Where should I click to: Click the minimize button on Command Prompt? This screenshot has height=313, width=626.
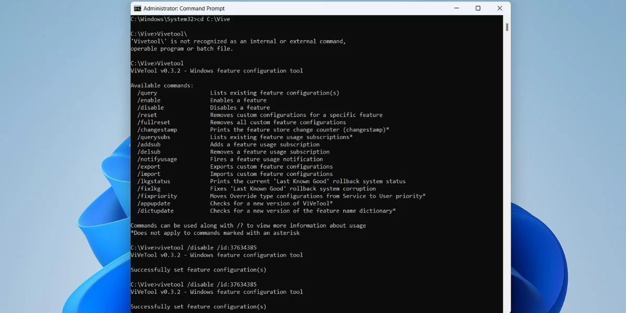456,8
